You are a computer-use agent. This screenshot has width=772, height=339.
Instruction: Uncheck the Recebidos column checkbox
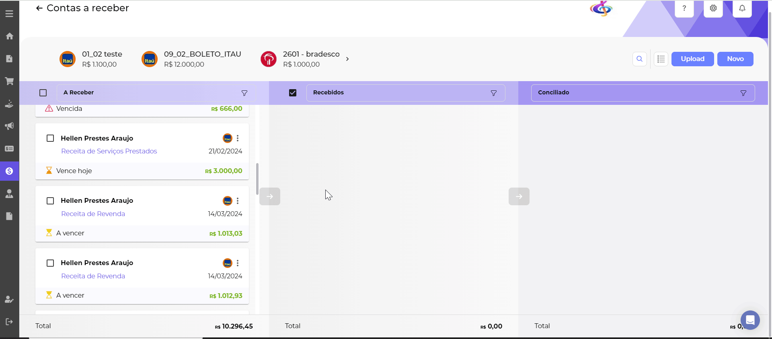click(293, 93)
